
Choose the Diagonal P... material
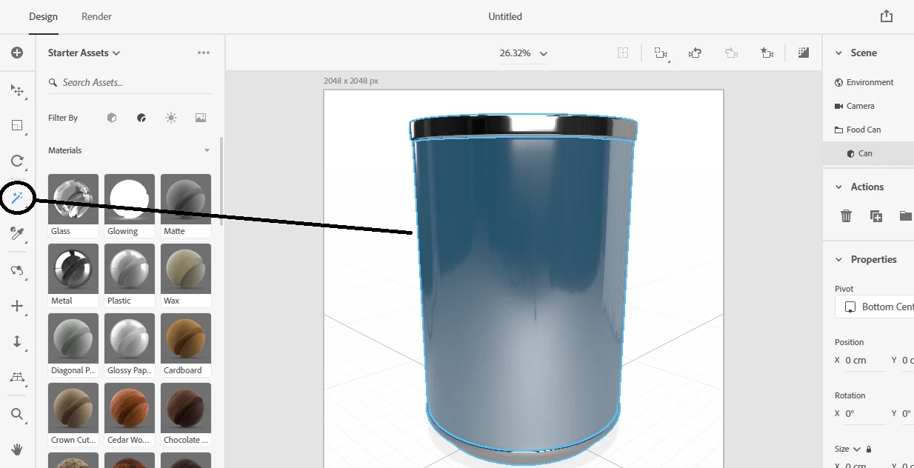click(x=73, y=345)
